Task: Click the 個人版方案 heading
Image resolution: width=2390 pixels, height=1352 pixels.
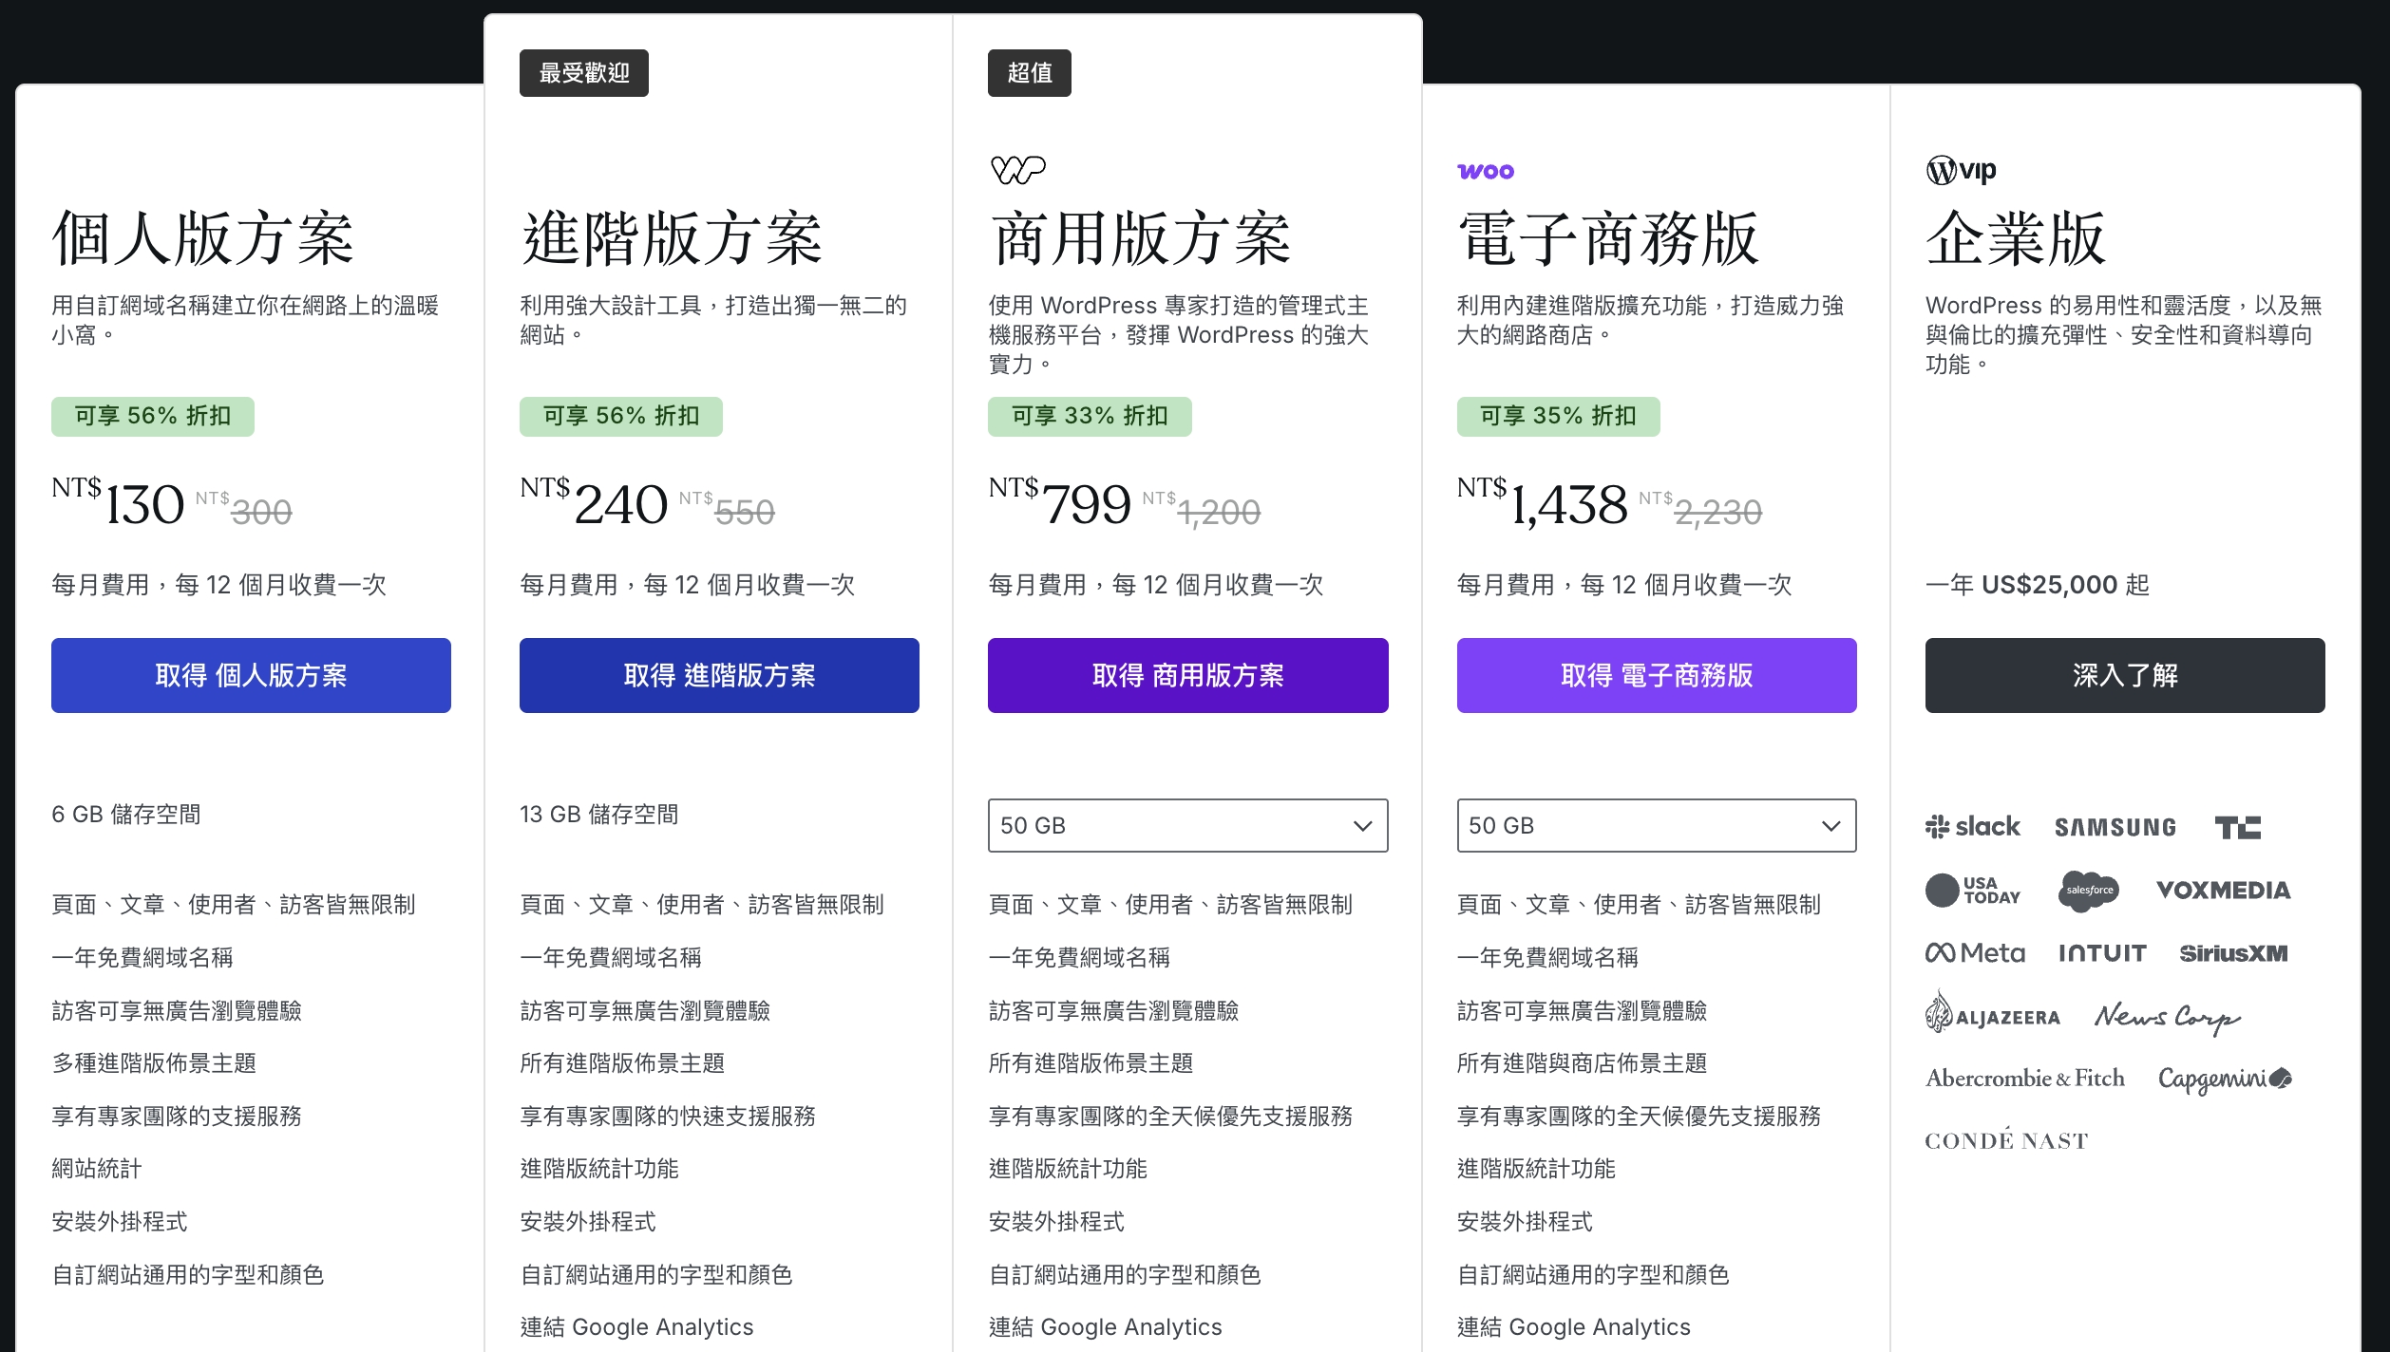Action: pos(203,237)
